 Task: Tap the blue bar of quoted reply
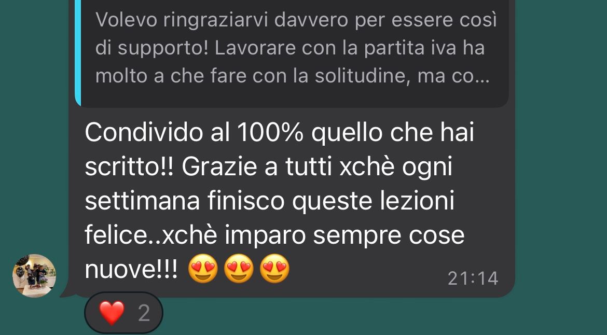coord(77,52)
